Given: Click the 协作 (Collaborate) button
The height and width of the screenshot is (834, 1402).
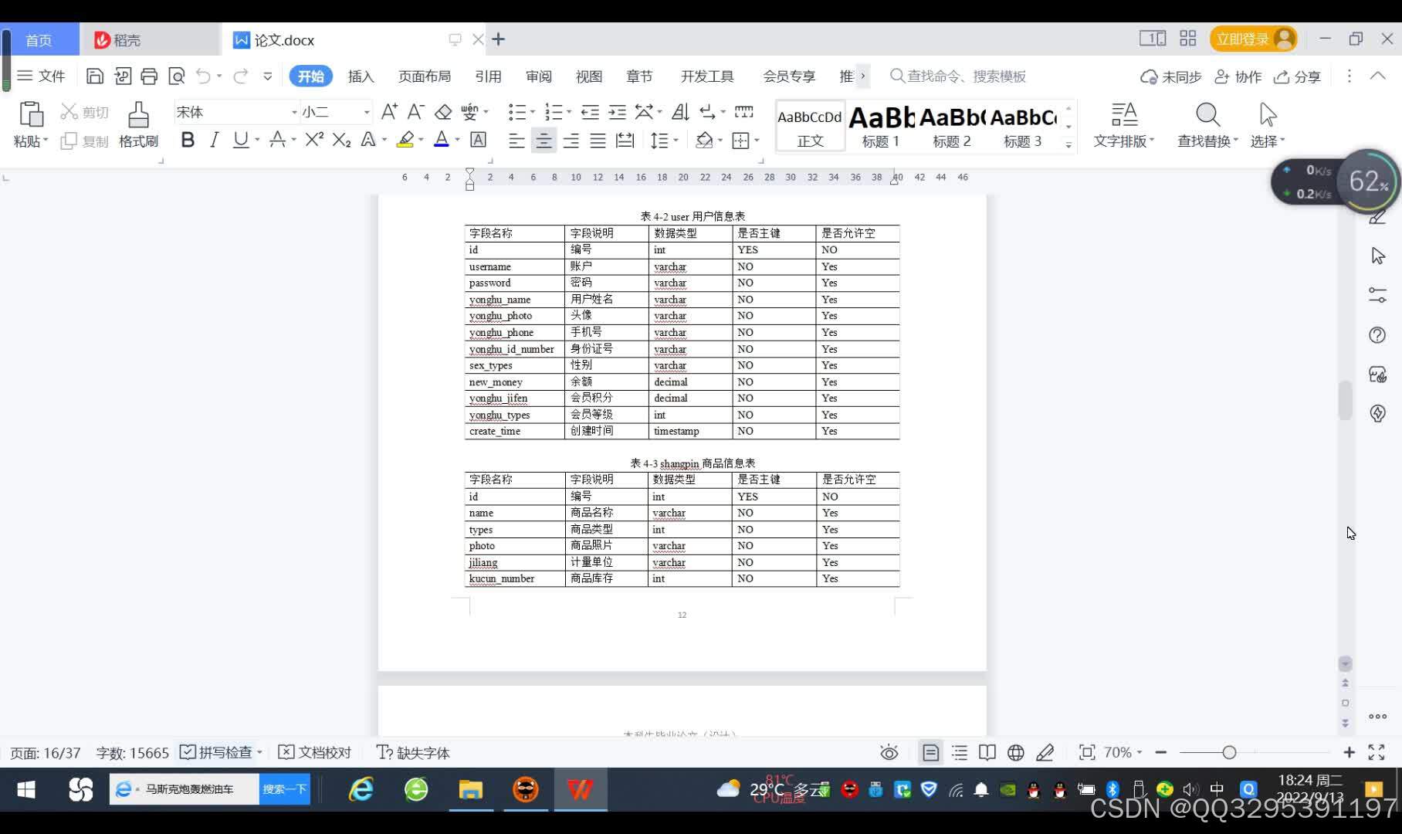Looking at the screenshot, I should click(1238, 76).
